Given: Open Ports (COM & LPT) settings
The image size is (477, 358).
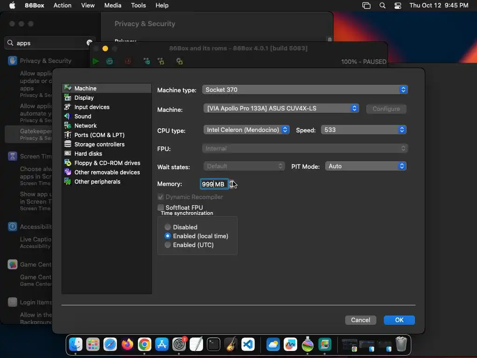Looking at the screenshot, I should pos(107,135).
